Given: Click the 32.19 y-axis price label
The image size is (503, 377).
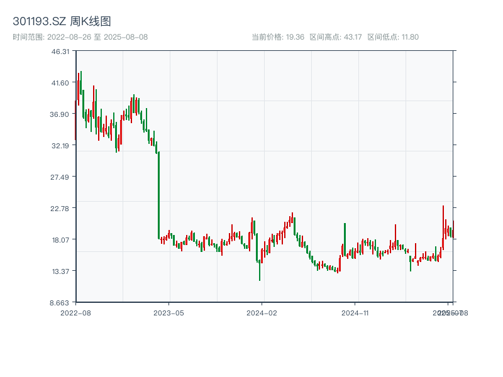Looking at the screenshot, I should coord(60,146).
